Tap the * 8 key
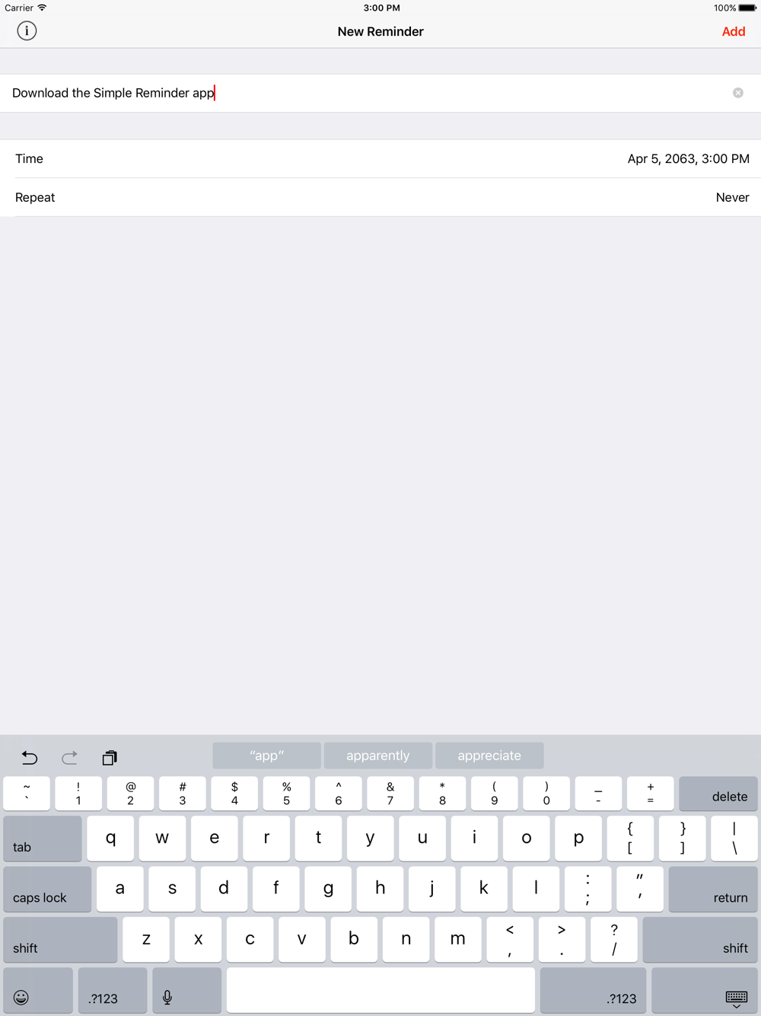This screenshot has width=761, height=1016. tap(442, 794)
